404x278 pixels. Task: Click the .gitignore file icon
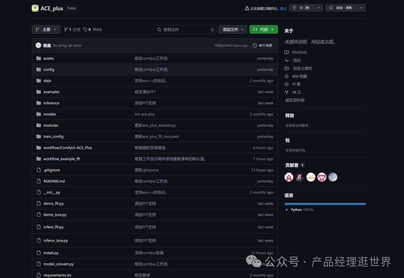[x=39, y=170]
